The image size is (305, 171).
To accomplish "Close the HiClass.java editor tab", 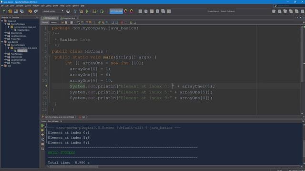I will click(x=57, y=18).
